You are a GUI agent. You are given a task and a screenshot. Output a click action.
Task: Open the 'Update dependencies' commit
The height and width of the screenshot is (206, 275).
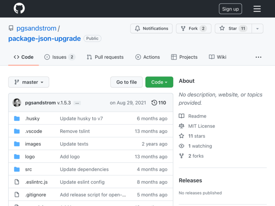point(84,169)
